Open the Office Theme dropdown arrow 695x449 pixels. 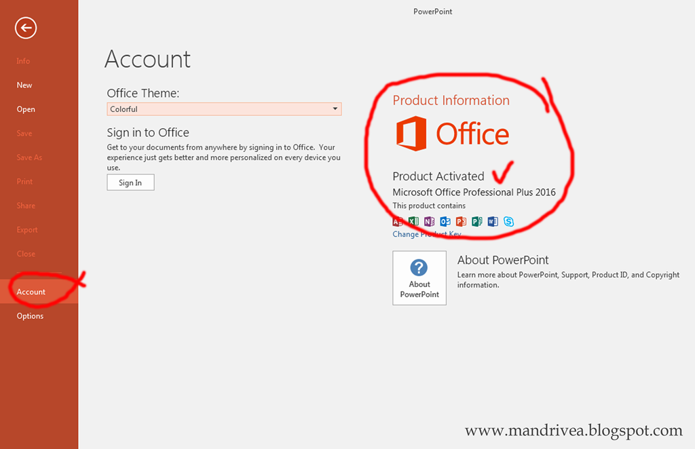(335, 109)
